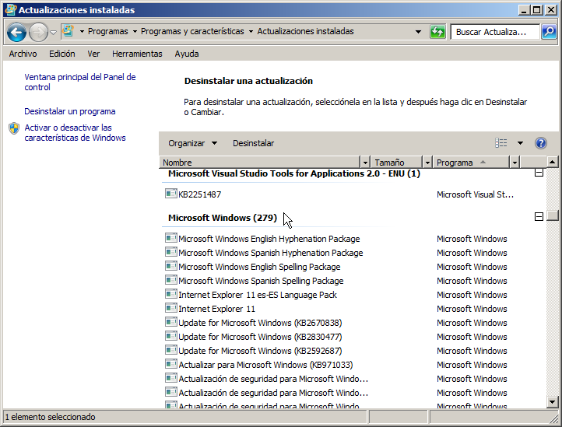
Task: Open the Ver menu
Action: 93,54
